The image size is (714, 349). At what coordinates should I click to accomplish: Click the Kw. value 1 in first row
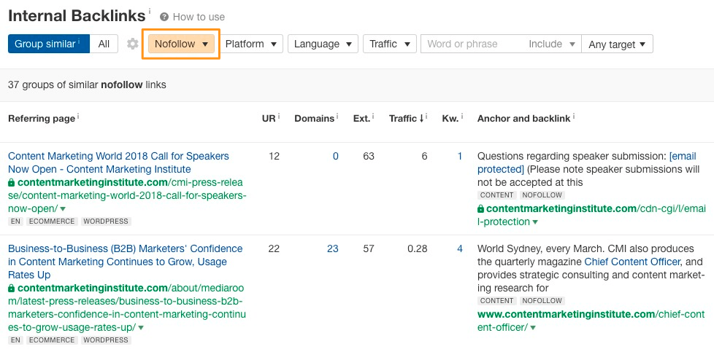(x=460, y=157)
